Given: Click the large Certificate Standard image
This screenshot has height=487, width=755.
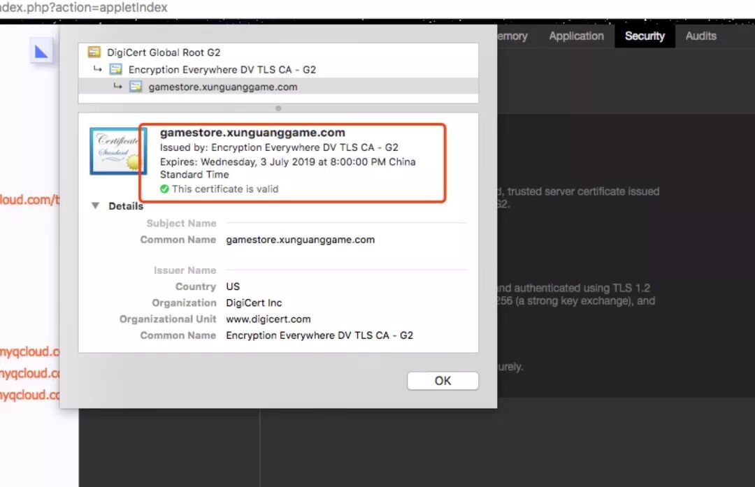Looking at the screenshot, I should pyautogui.click(x=118, y=151).
